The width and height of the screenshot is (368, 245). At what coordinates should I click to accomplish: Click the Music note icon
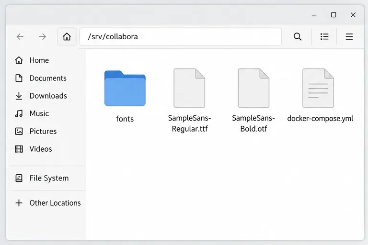[x=19, y=113]
